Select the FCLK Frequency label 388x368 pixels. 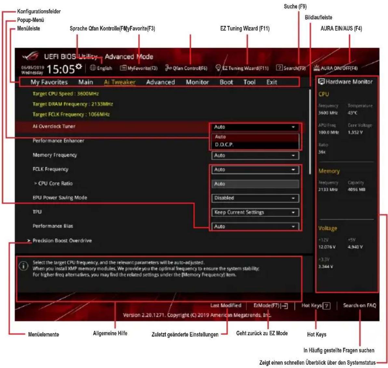(50, 169)
